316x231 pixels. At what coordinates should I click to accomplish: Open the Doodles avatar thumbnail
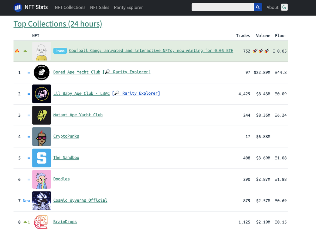(41, 179)
